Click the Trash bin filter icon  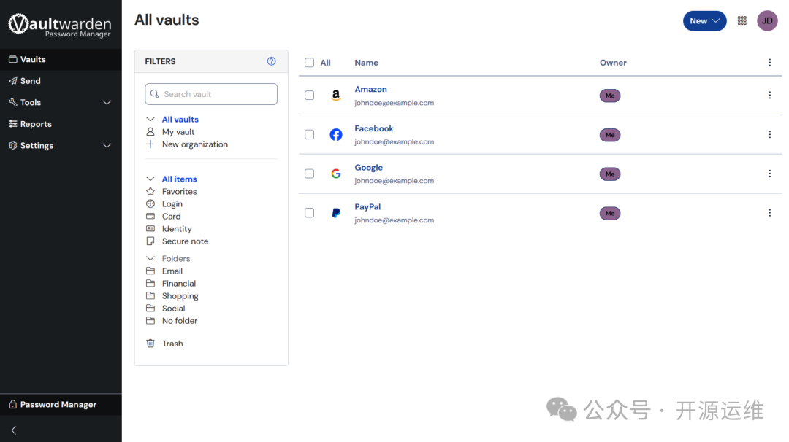[150, 344]
